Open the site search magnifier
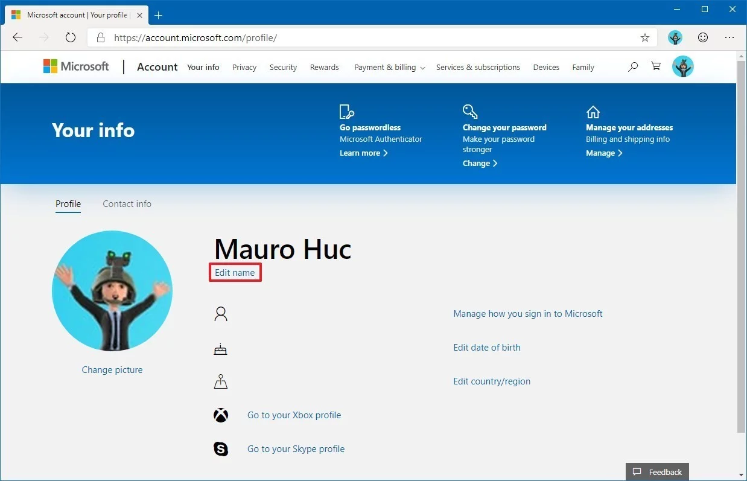747x481 pixels. click(633, 67)
